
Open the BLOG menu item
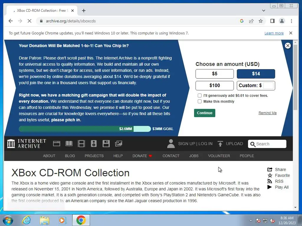click(70, 156)
